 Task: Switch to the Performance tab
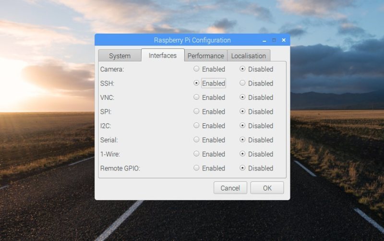click(x=206, y=56)
